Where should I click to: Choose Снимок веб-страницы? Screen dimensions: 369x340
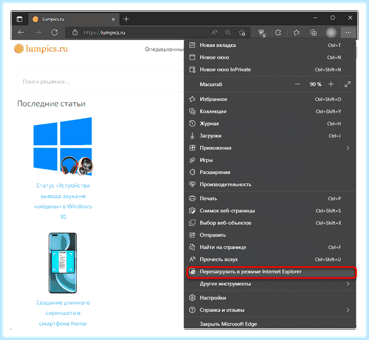coord(270,211)
